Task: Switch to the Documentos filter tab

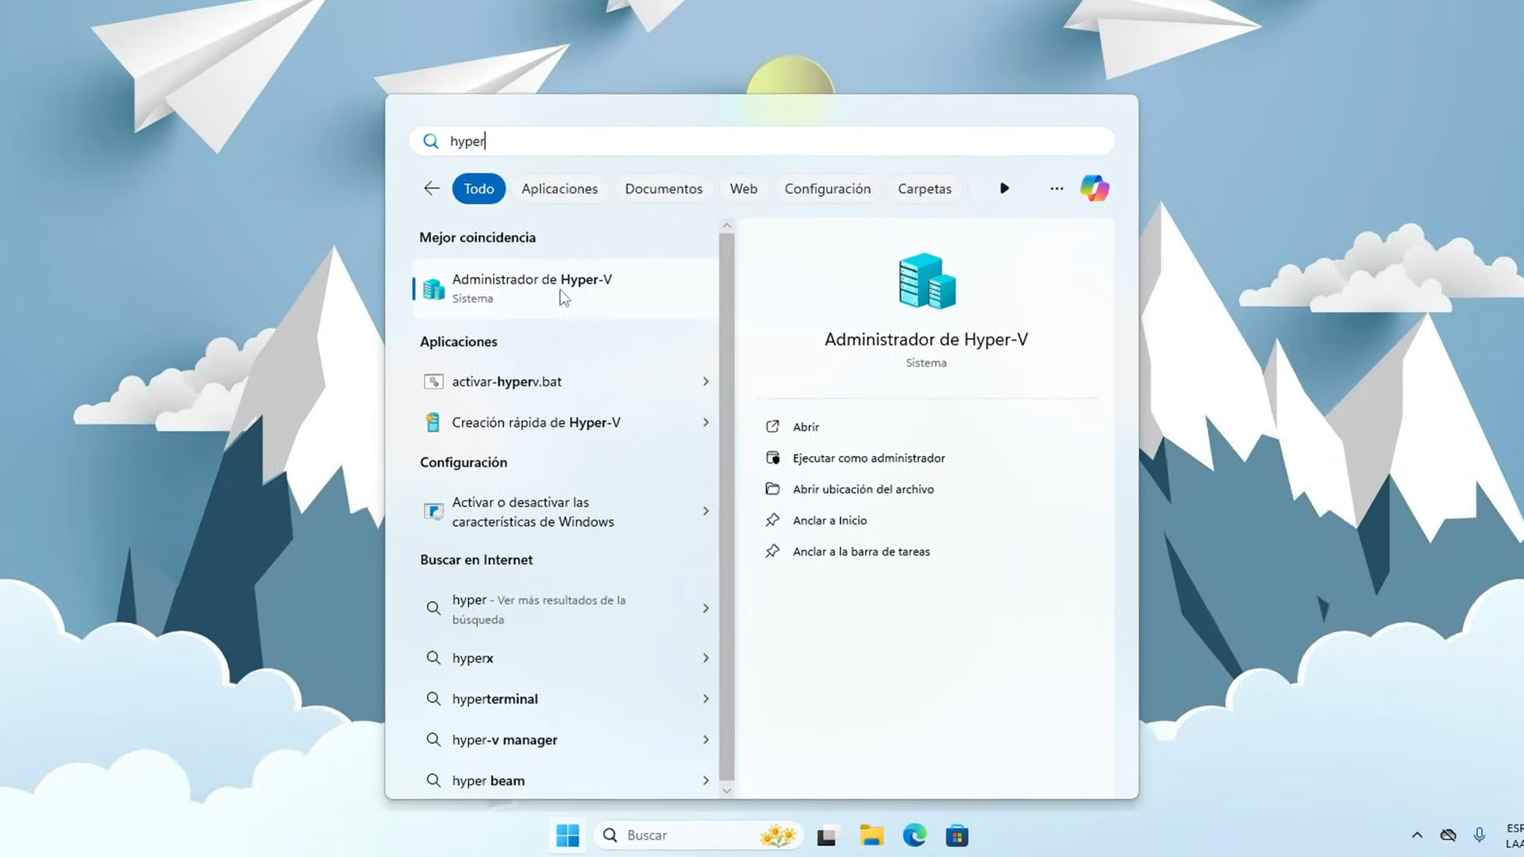Action: (664, 188)
